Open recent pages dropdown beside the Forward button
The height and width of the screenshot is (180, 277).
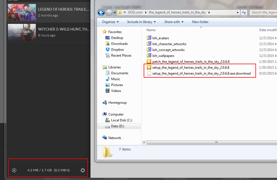click(x=115, y=13)
